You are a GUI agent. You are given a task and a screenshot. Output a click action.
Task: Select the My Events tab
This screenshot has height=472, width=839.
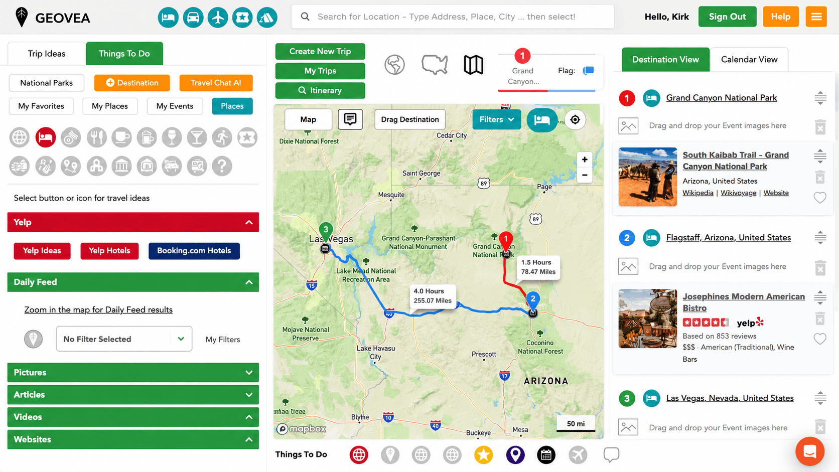(175, 106)
